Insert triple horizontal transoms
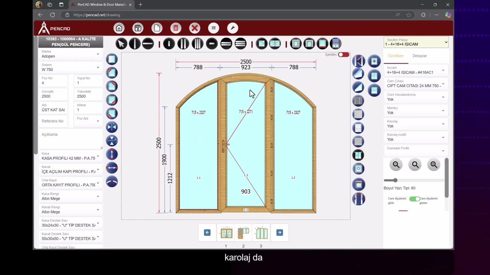The height and width of the screenshot is (275, 490). coord(240,44)
